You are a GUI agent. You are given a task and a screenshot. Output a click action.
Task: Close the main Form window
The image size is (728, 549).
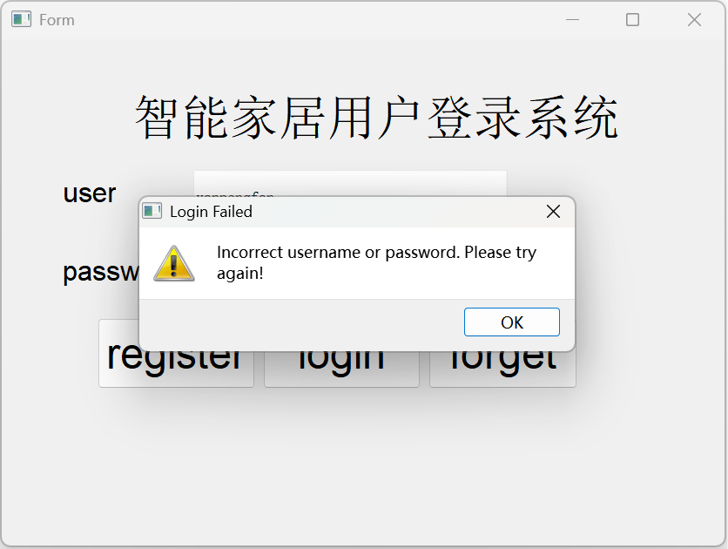click(694, 19)
